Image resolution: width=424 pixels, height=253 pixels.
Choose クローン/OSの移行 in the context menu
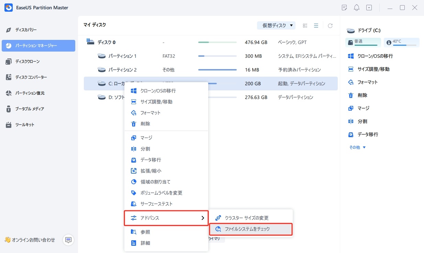[x=166, y=91]
